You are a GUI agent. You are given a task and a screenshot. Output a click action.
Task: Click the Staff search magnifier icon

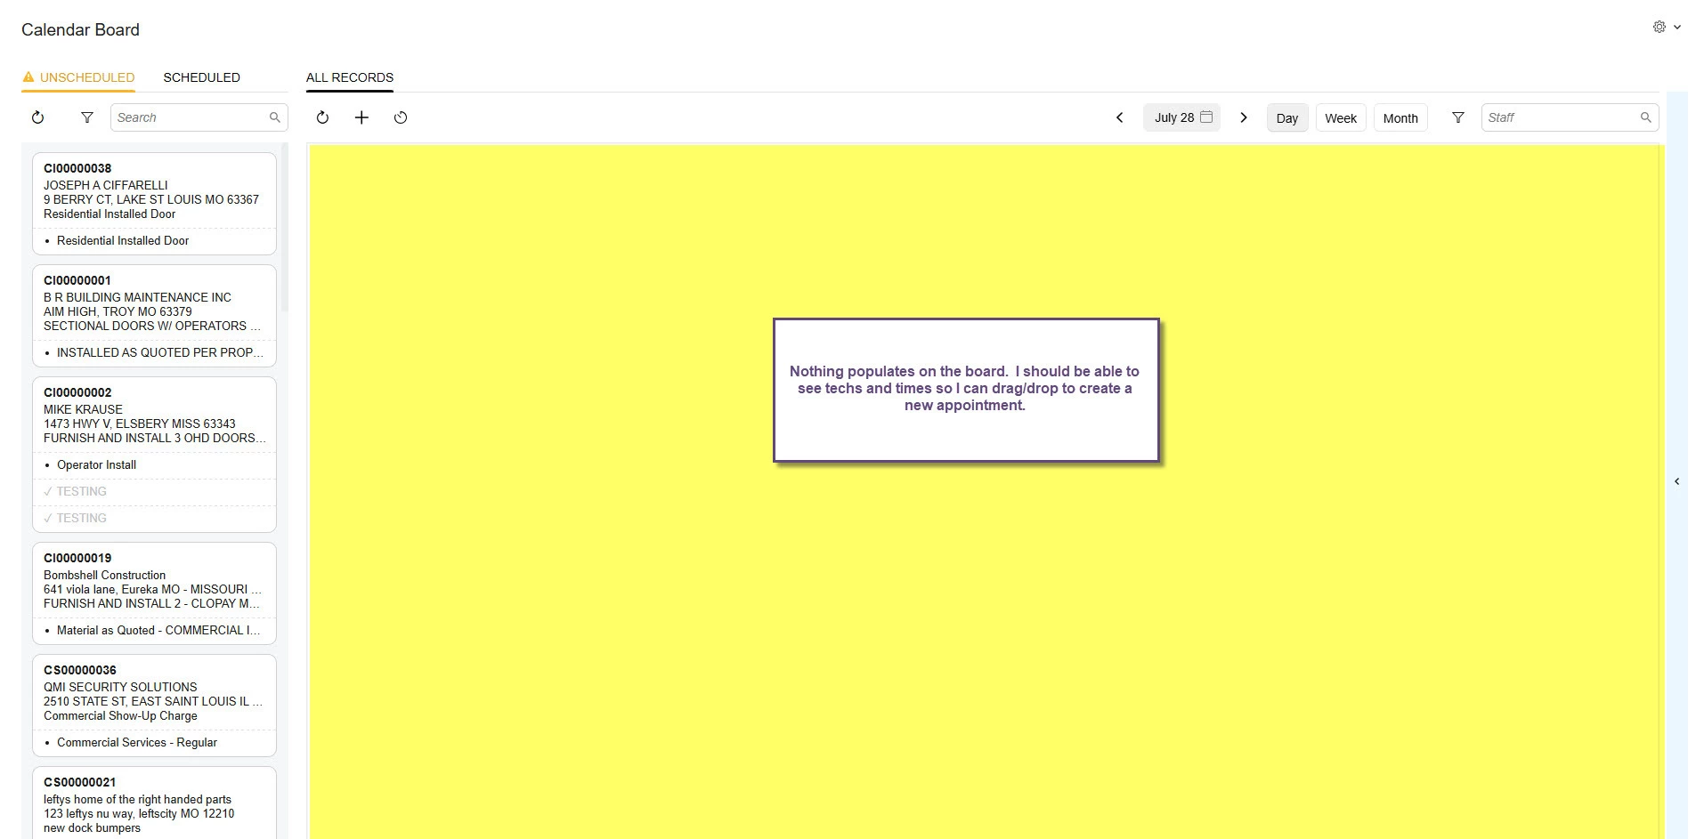[1645, 117]
